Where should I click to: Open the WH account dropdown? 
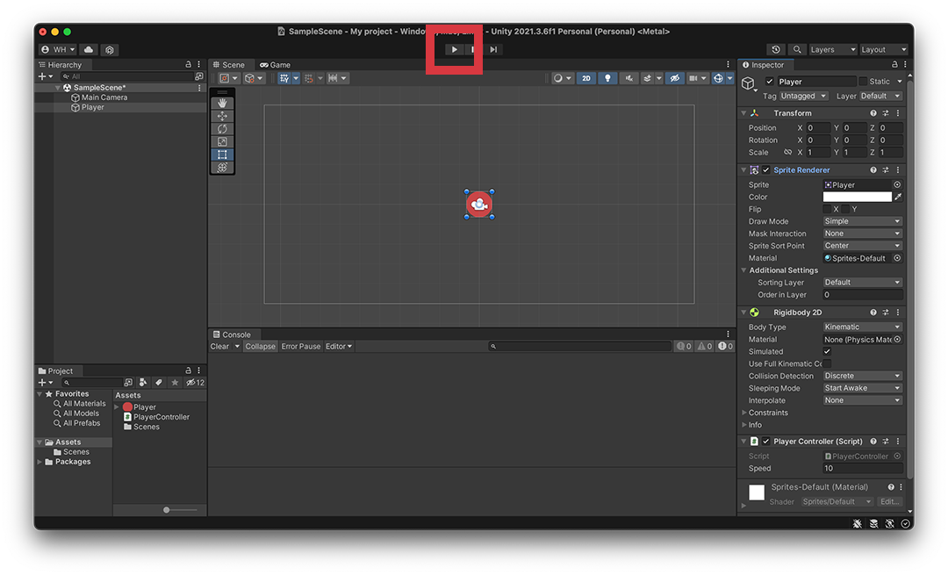pos(58,49)
